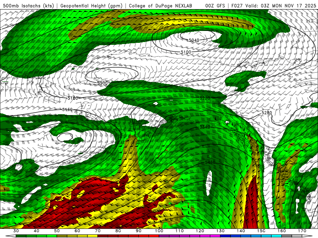Click the 70 label on the color scale
Screen dimensions: 318x238
coord(98,231)
